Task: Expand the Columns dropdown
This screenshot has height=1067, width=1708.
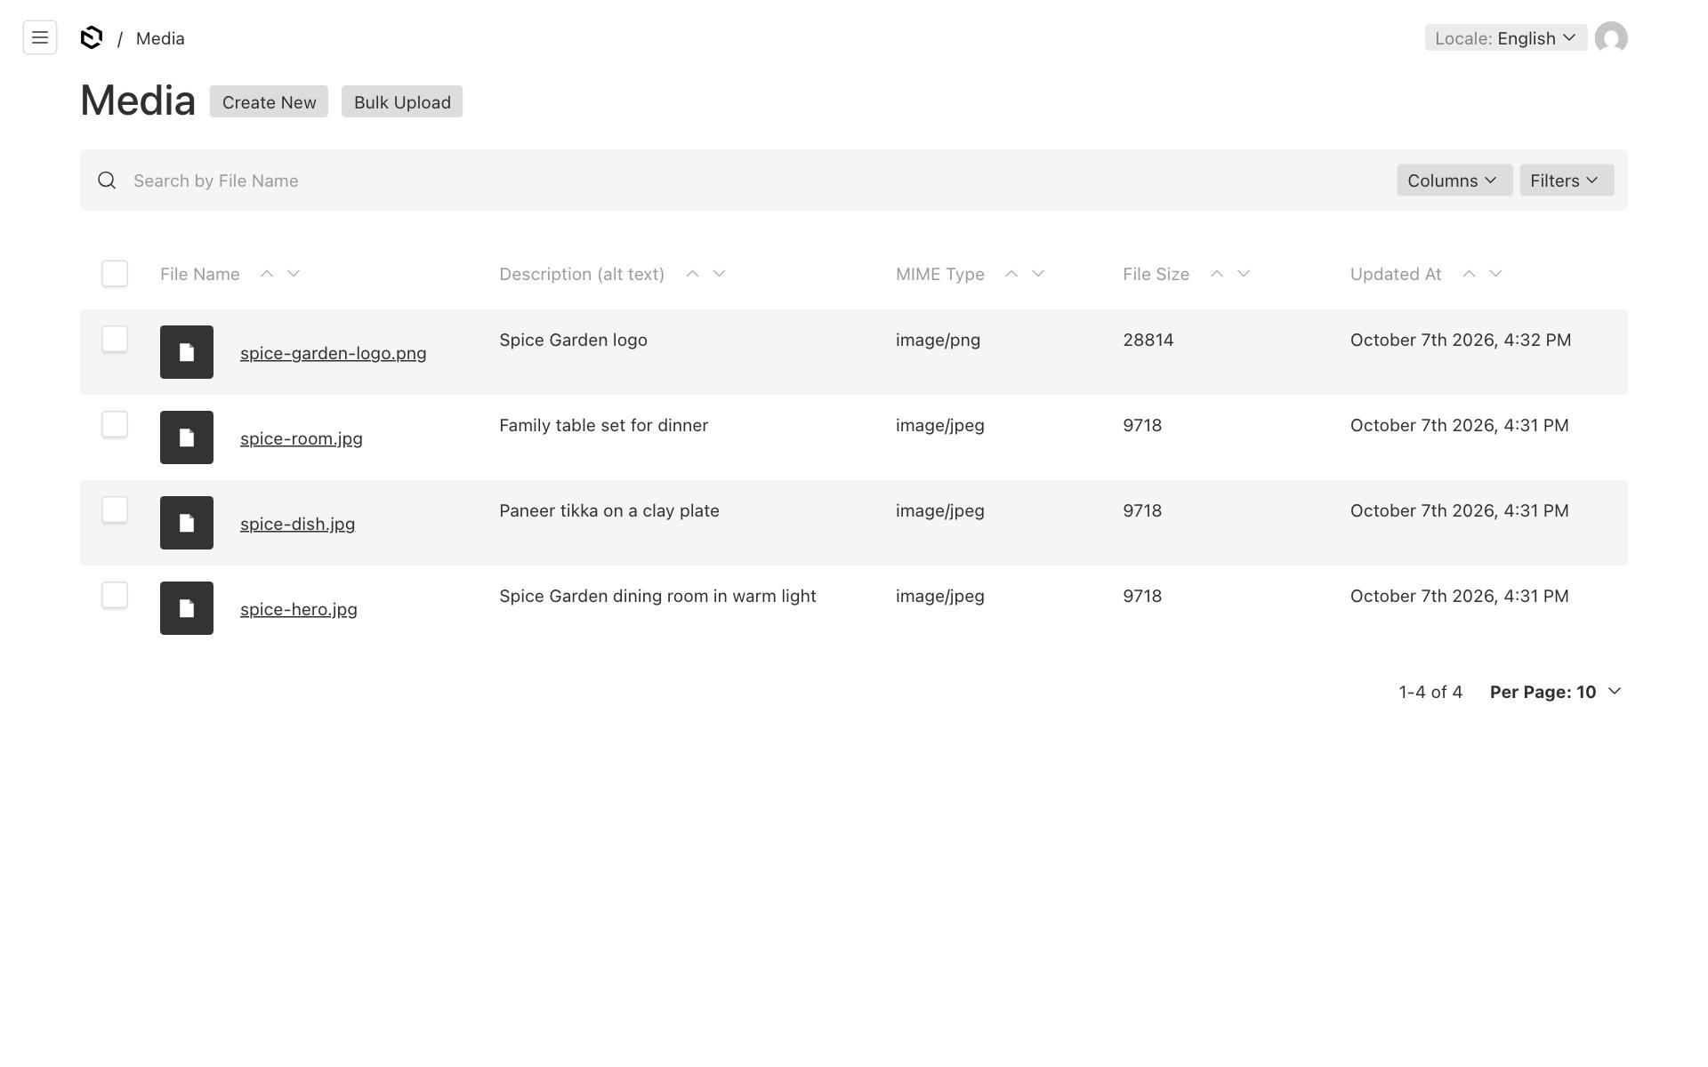Action: click(1454, 181)
